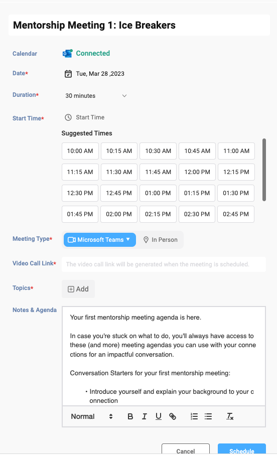Expand the Microsoft Teams dropdown arrow

pos(128,240)
